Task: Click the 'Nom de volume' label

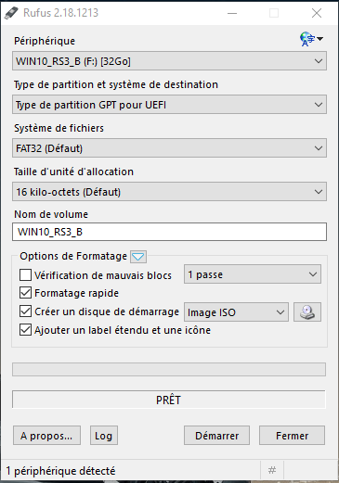Action: [x=51, y=214]
